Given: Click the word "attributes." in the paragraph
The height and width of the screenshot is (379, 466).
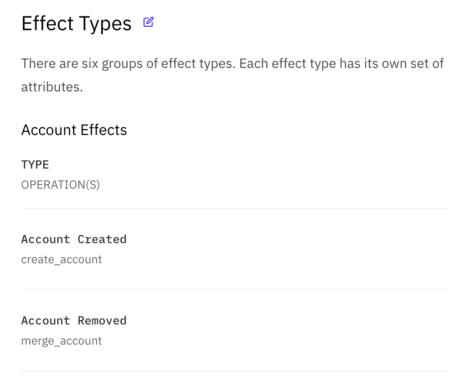Looking at the screenshot, I should tap(52, 87).
